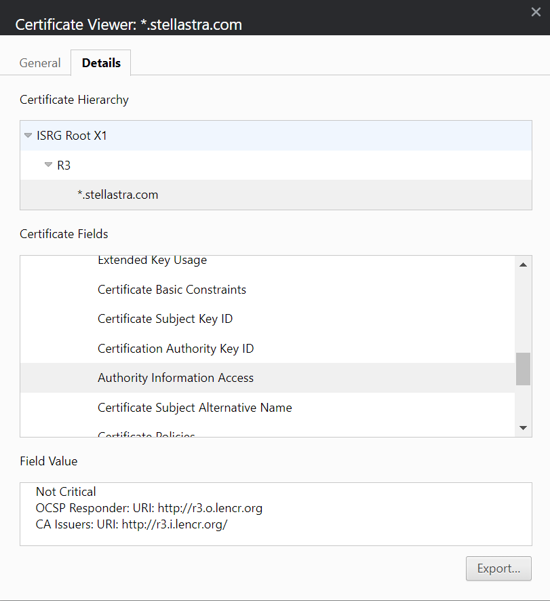Select Authority Information Access field
Screen dimensions: 550x601
[x=267, y=378]
